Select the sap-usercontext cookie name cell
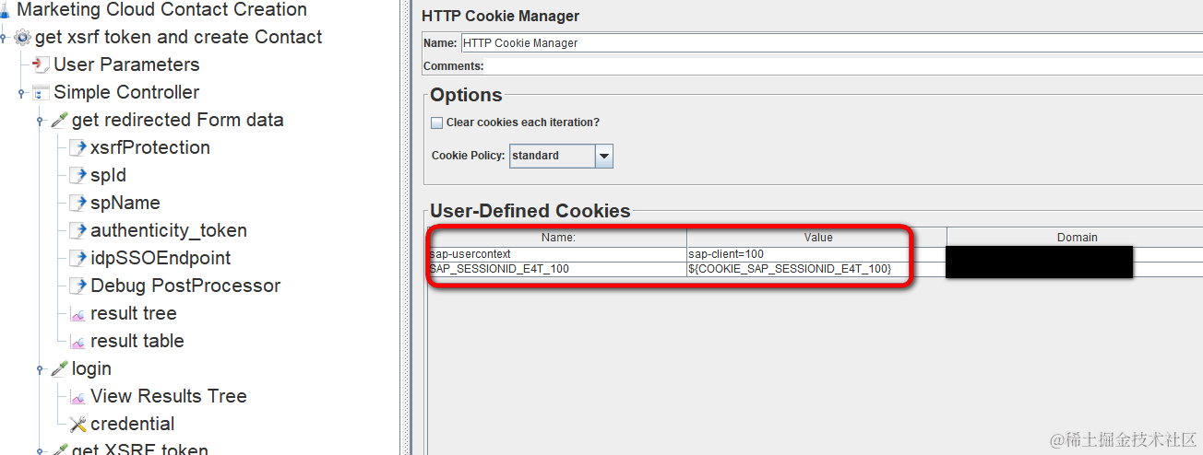 pos(557,253)
